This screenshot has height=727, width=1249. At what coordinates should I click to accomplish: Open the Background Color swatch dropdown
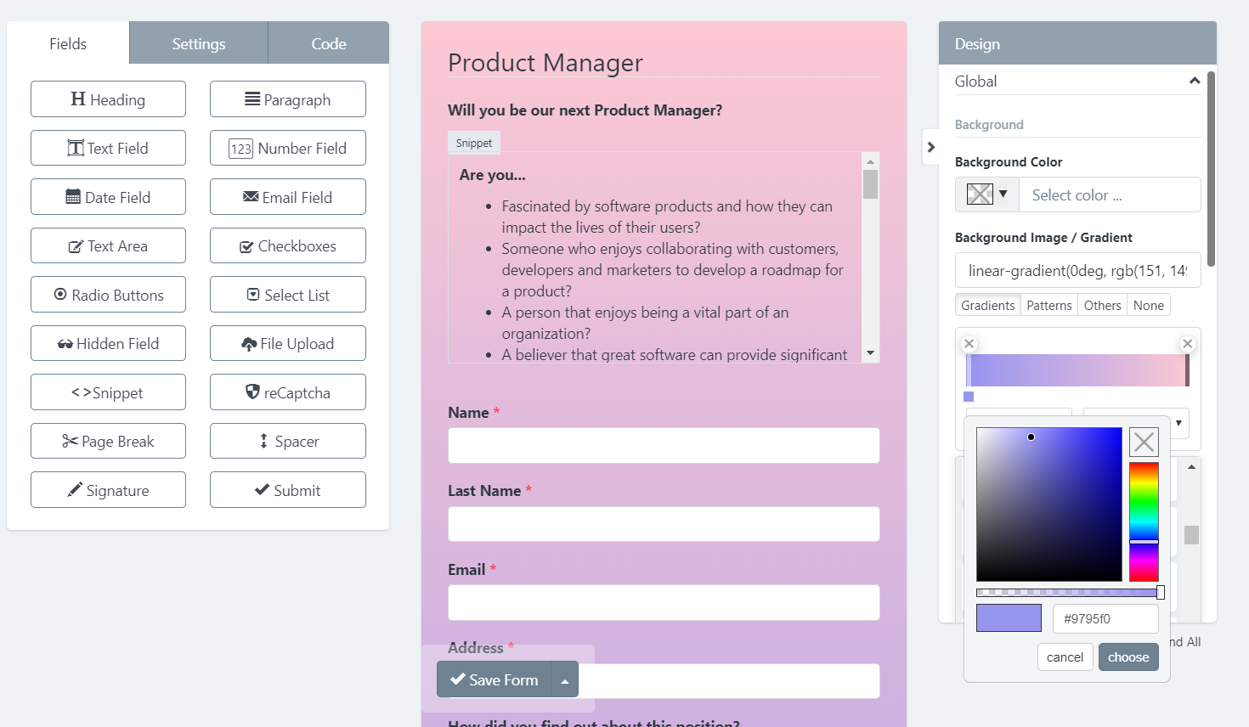point(986,194)
